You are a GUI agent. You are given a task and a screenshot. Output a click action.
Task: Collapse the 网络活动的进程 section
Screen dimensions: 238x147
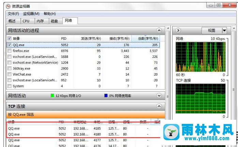click(159, 31)
